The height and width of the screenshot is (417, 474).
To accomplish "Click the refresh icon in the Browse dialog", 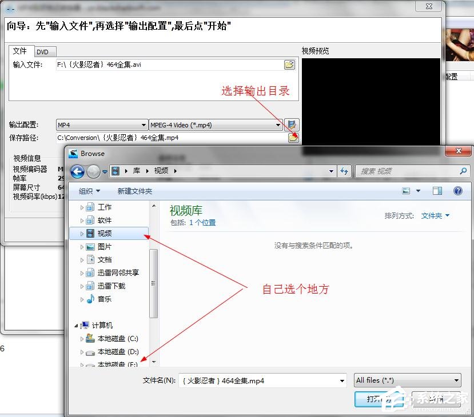I will 344,171.
